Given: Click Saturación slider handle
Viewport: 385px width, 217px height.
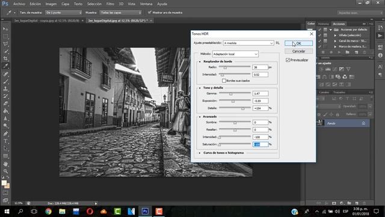Looking at the screenshot, I should tap(220, 145).
